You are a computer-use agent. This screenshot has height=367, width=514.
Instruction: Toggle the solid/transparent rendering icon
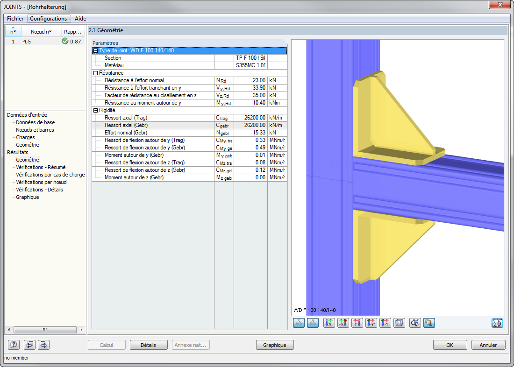coord(429,323)
